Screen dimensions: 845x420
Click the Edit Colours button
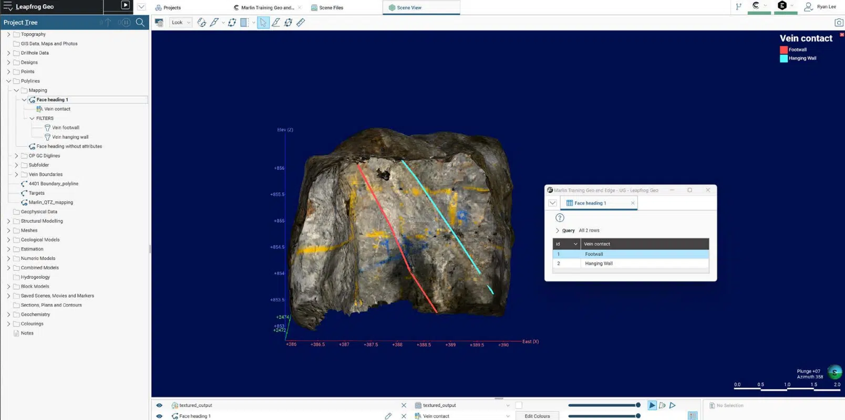[x=537, y=416]
